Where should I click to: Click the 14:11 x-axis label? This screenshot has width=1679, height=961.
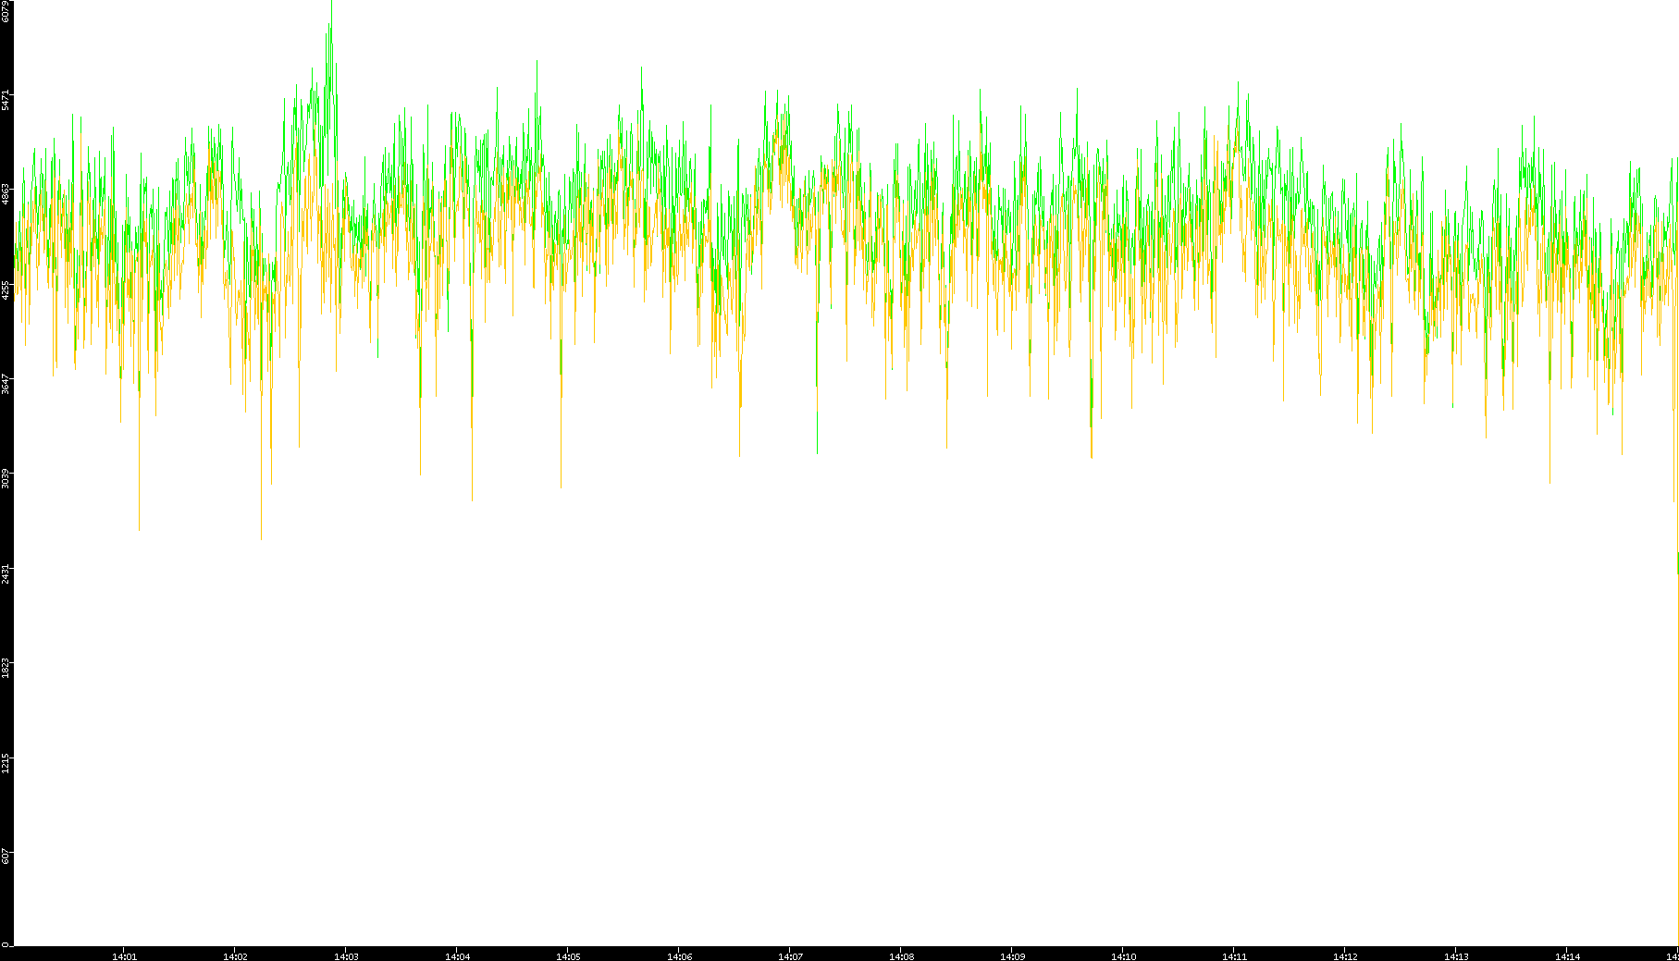1234,955
